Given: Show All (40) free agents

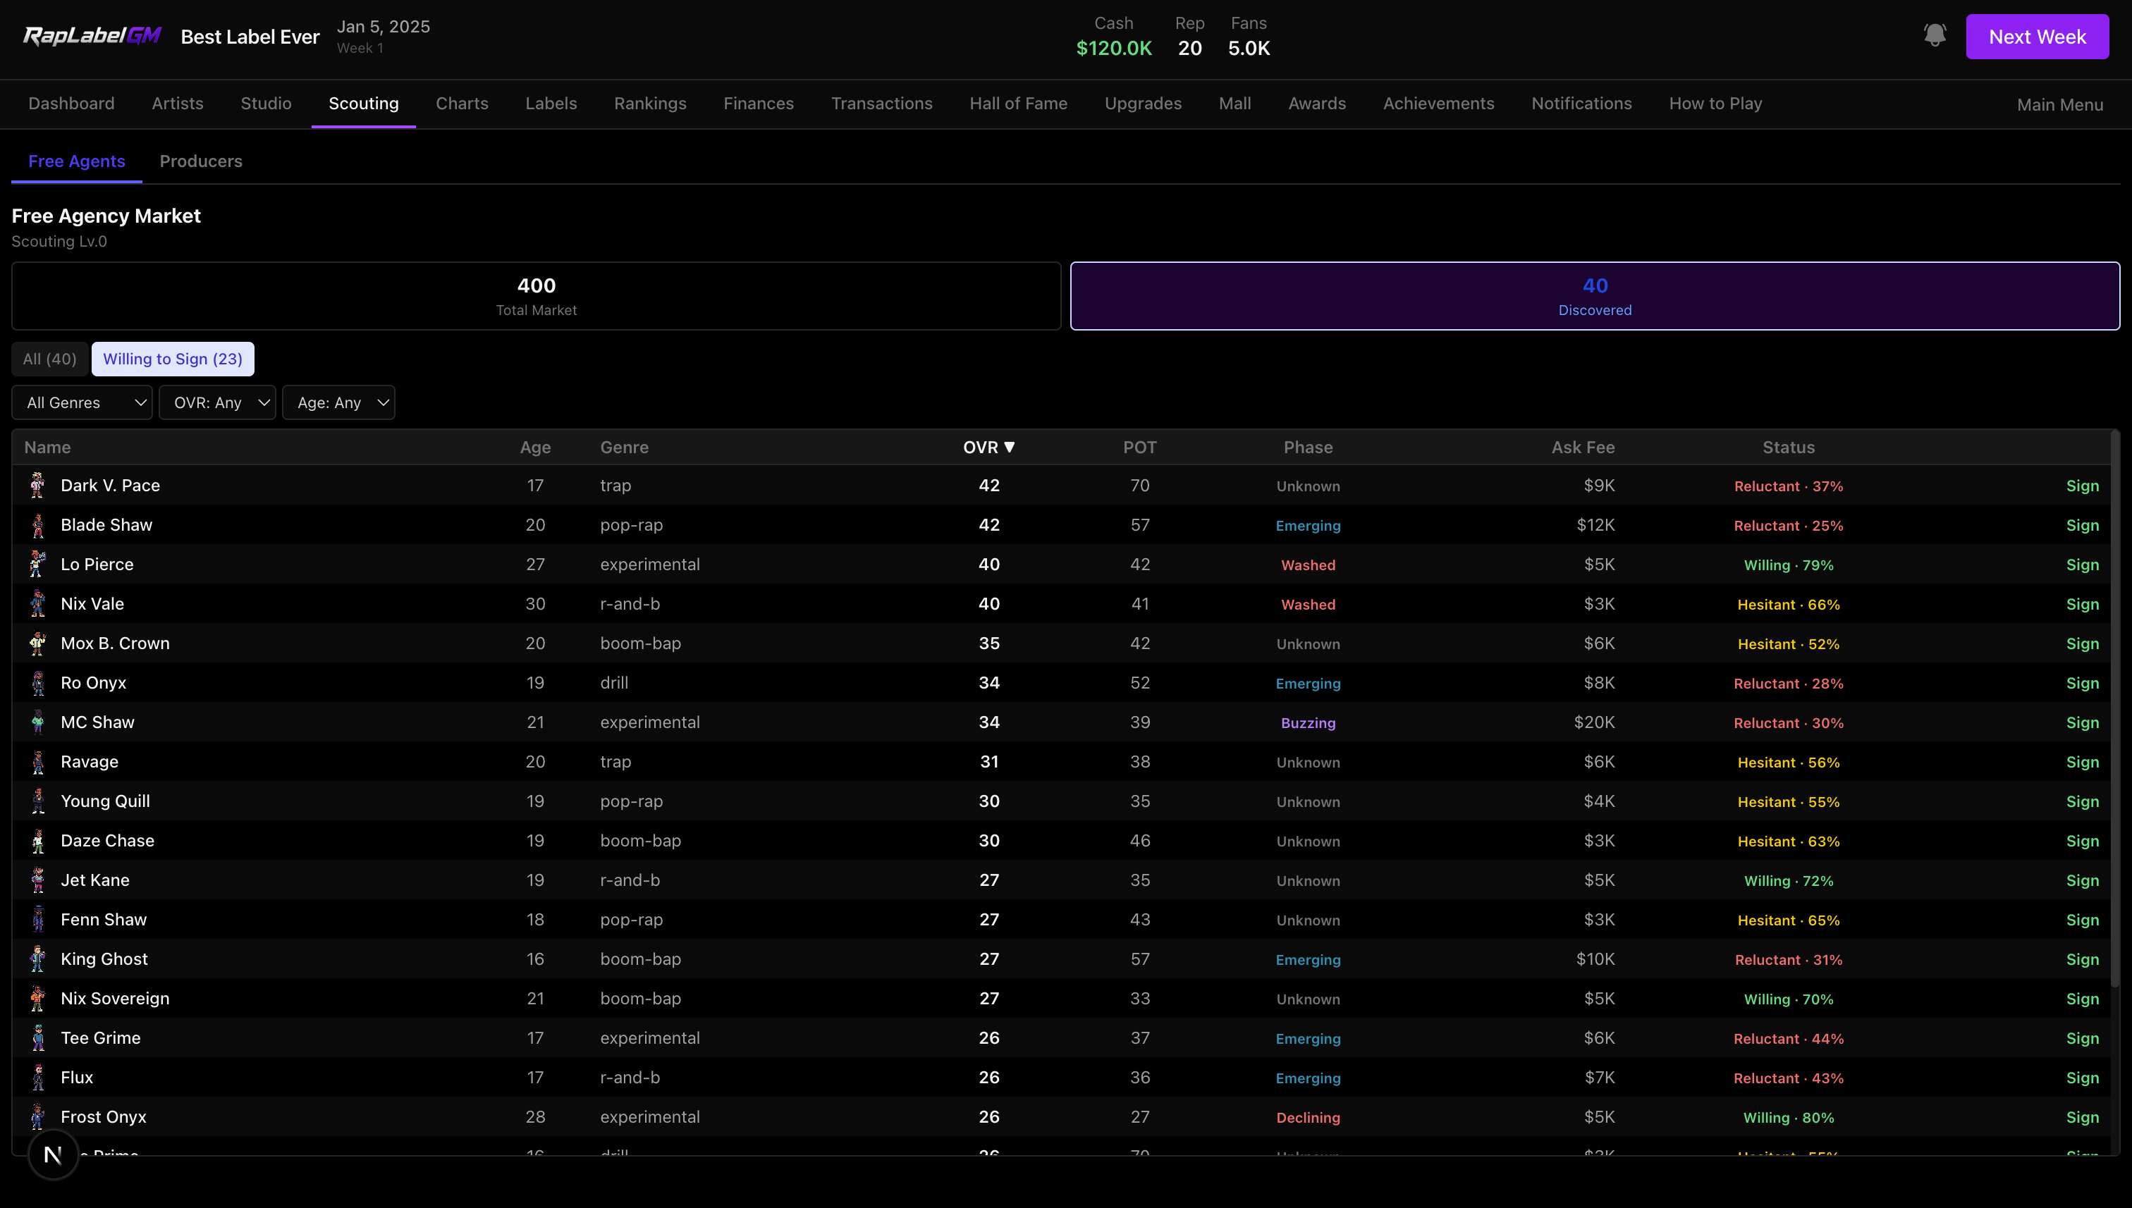Looking at the screenshot, I should point(50,359).
